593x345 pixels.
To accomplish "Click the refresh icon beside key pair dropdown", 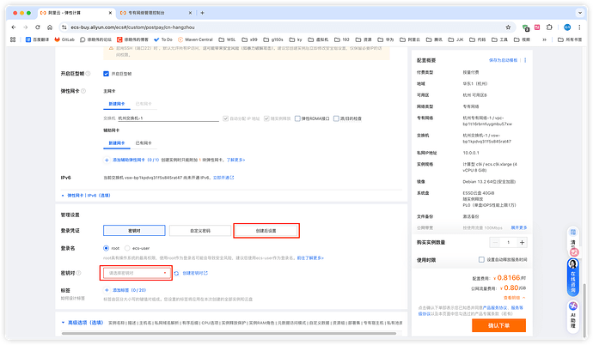I will [176, 273].
